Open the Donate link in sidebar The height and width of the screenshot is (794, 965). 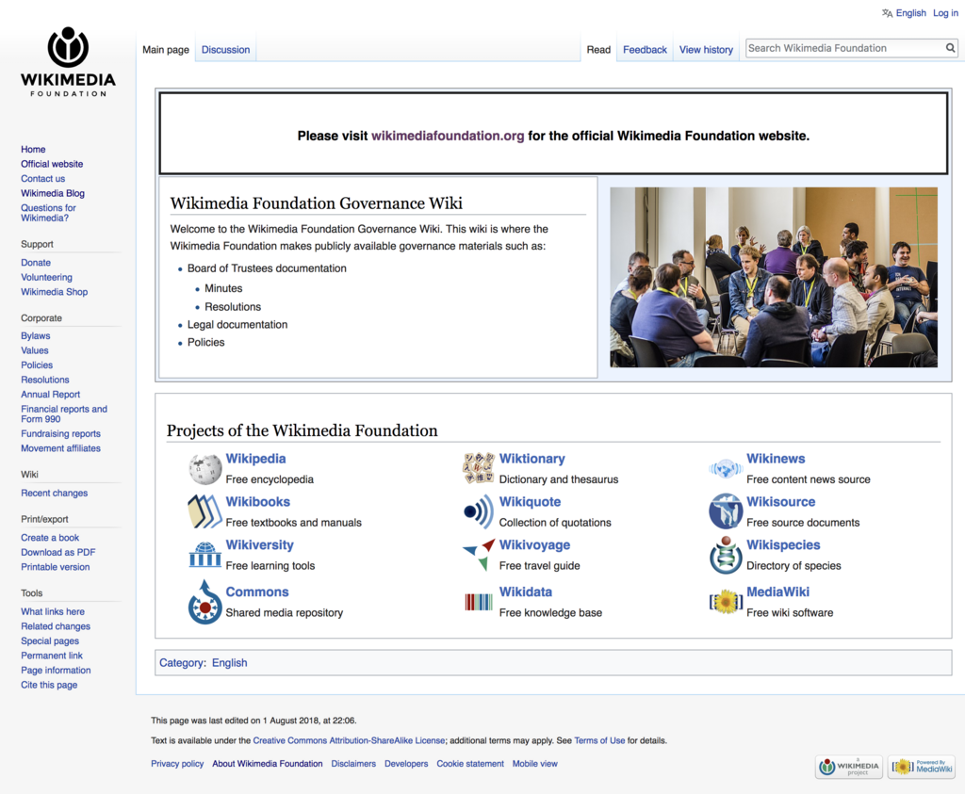click(36, 263)
